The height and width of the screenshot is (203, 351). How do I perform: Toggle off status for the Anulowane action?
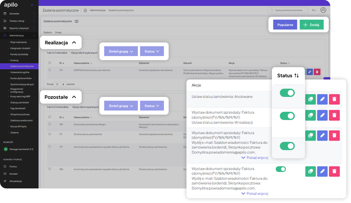click(287, 93)
